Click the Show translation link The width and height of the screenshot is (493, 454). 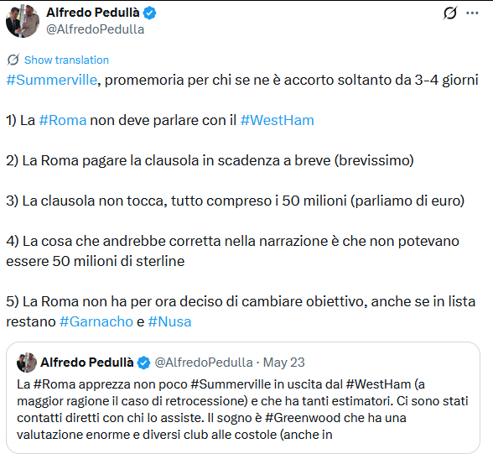(x=66, y=60)
